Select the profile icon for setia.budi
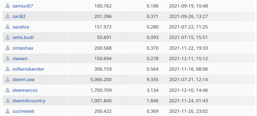Screen dimensions: 257x116 click(x=8, y=37)
